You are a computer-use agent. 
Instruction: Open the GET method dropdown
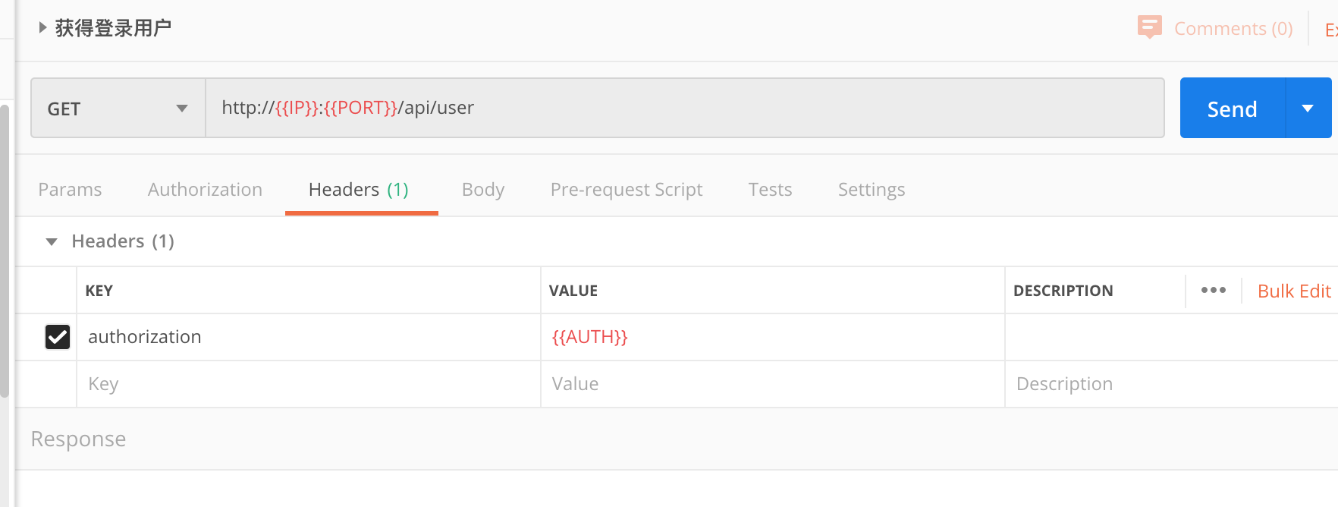click(x=118, y=109)
